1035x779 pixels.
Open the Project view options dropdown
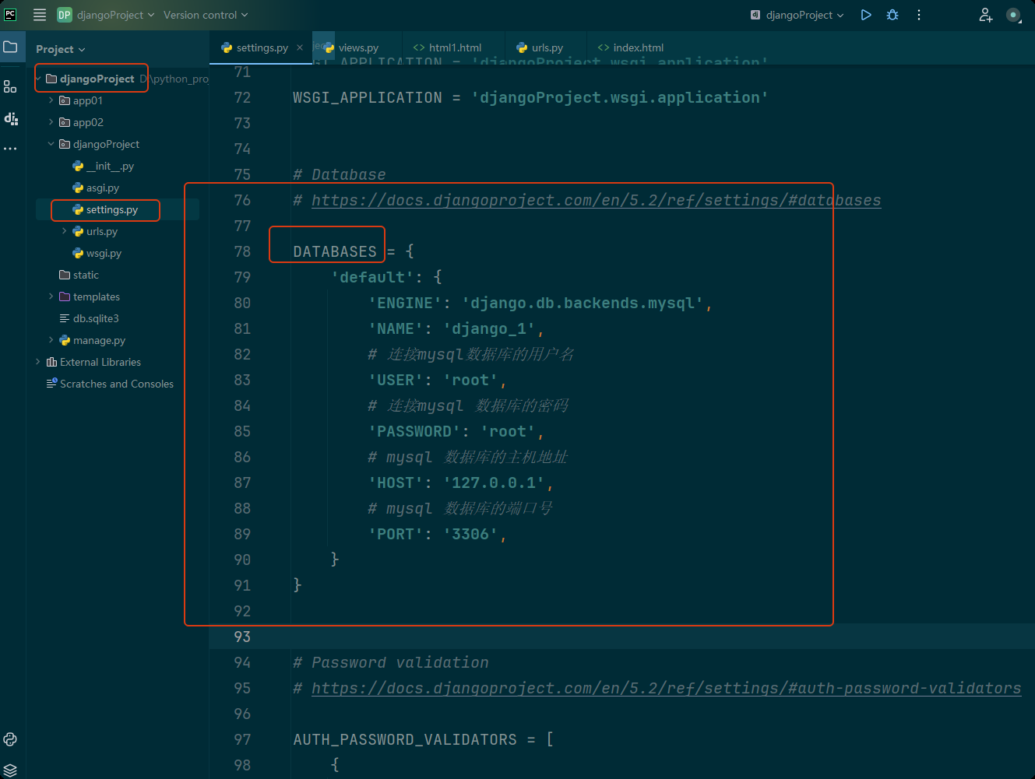[61, 49]
